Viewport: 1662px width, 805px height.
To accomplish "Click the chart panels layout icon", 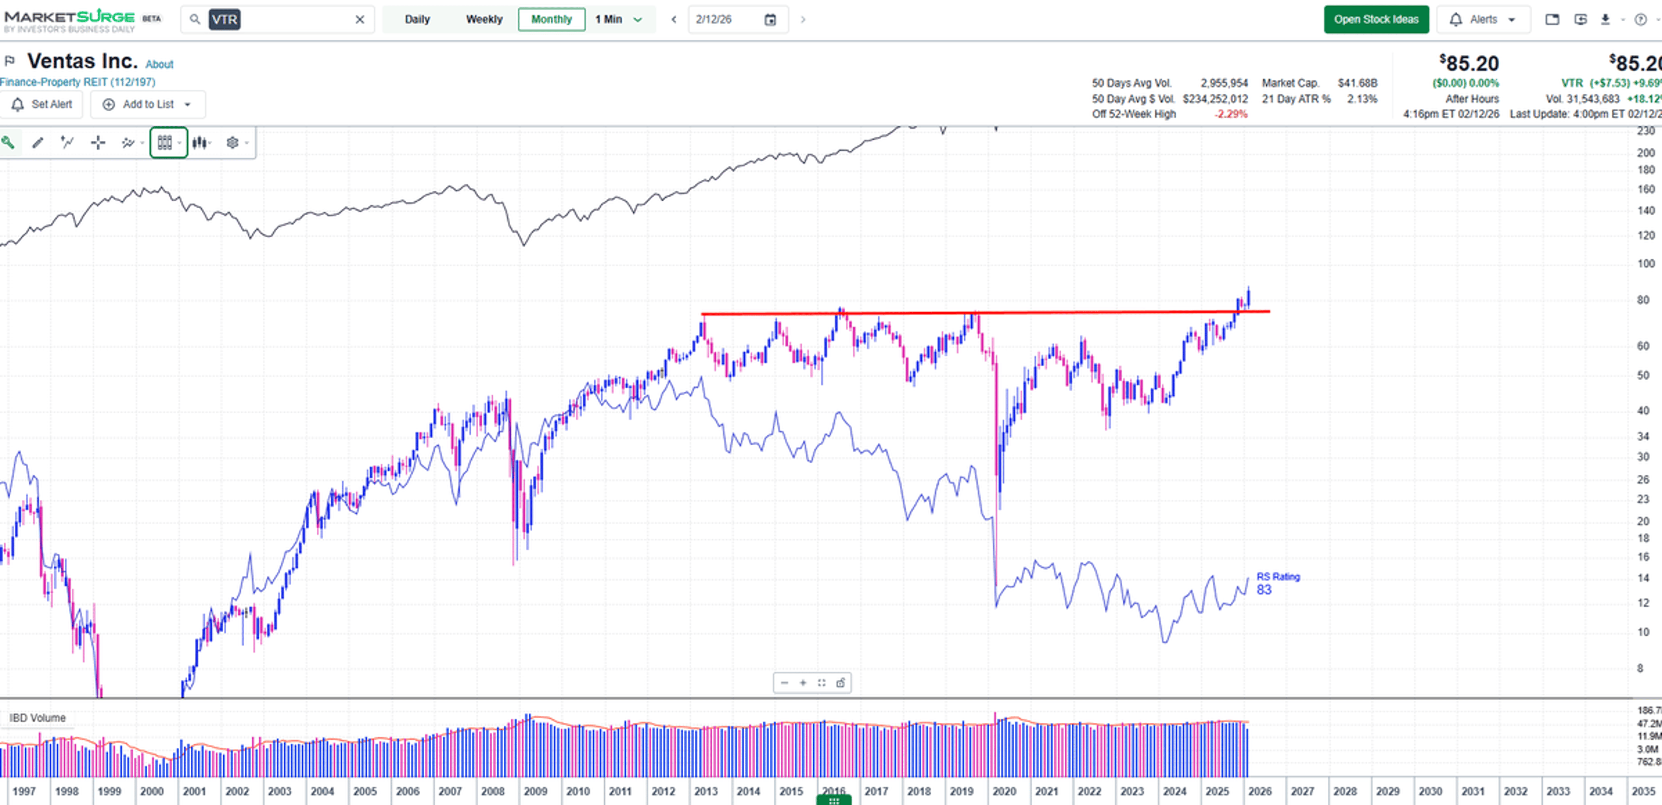I will click(166, 142).
